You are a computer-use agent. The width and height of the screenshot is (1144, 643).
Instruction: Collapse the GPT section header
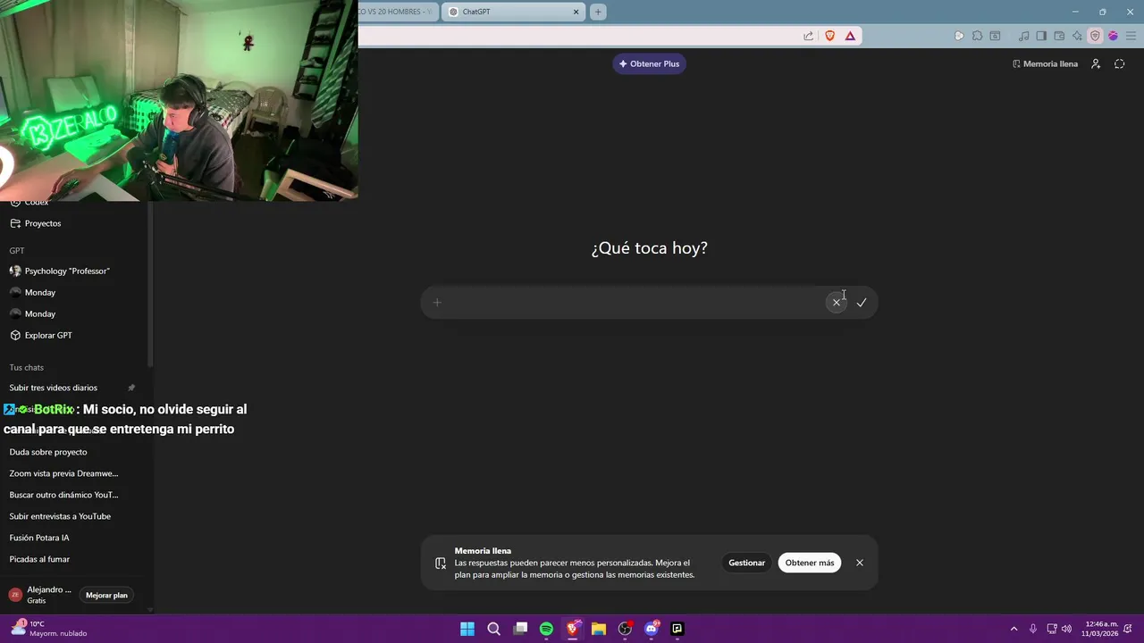[17, 251]
